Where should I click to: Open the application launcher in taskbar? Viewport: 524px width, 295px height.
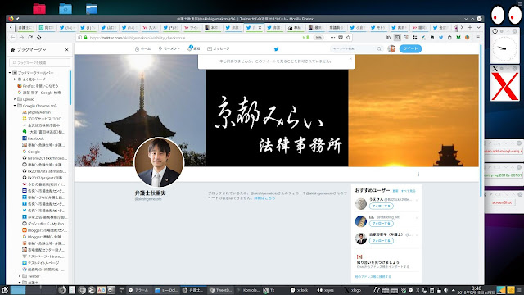click(x=5, y=290)
